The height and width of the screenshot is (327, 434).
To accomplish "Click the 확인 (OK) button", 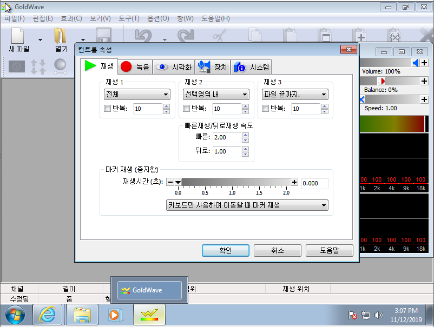I will (x=226, y=250).
